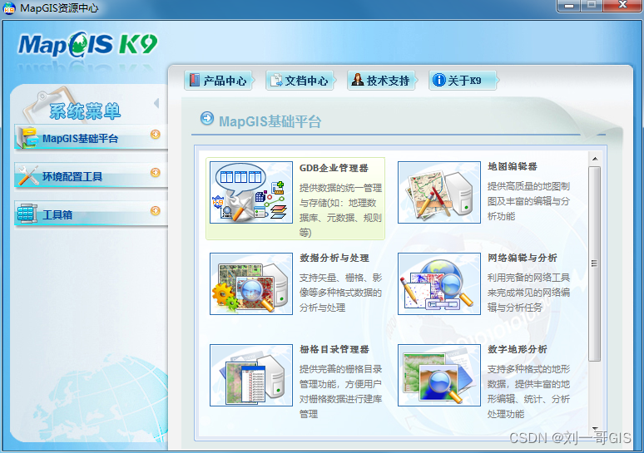Select 工具箱 in the system menu
644x453 pixels.
coord(91,214)
